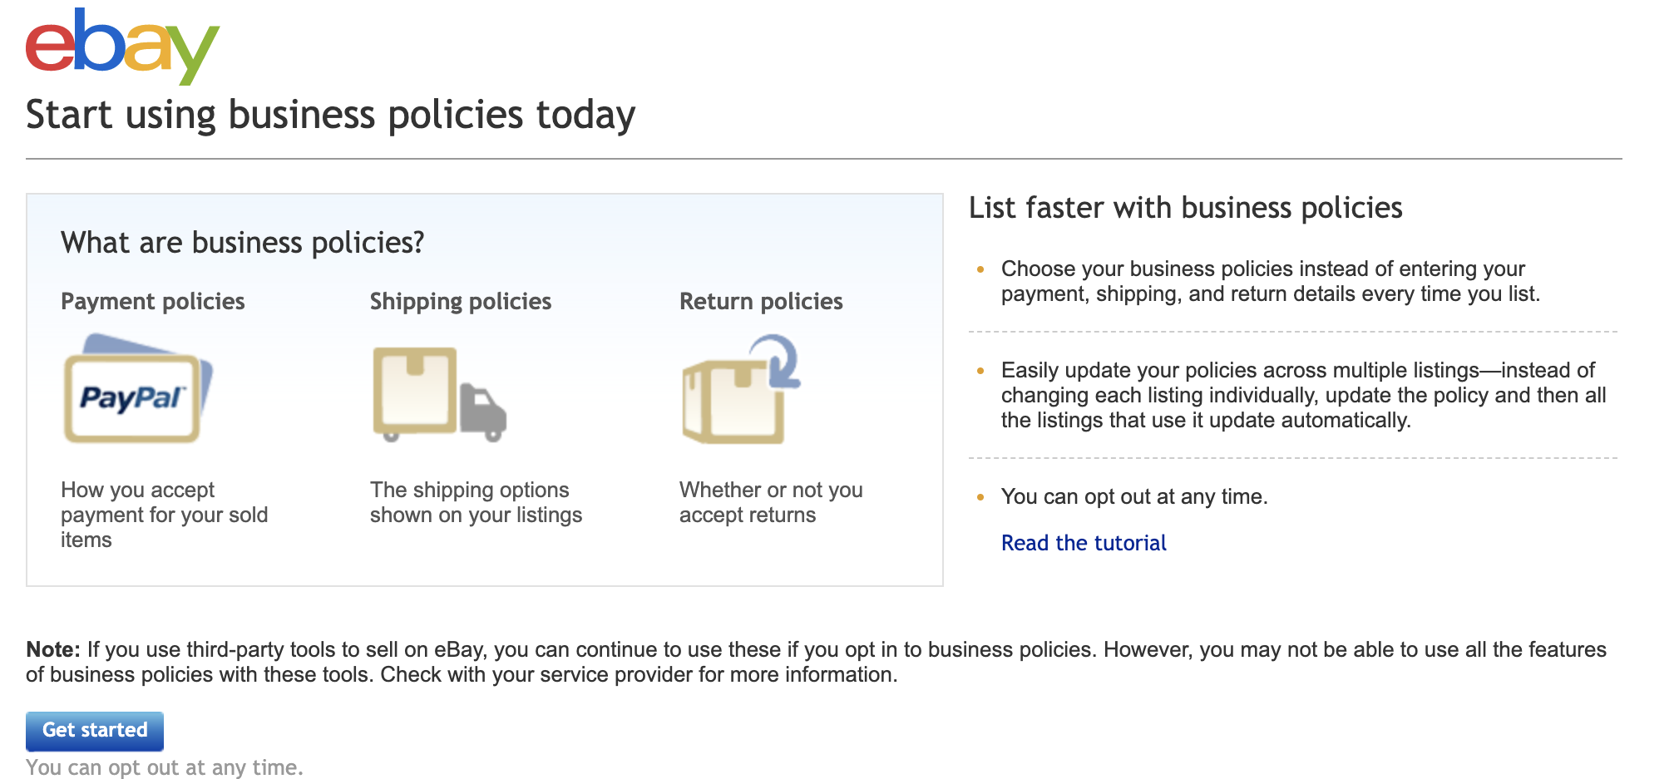Click the shipping box and truck icon

click(x=439, y=394)
